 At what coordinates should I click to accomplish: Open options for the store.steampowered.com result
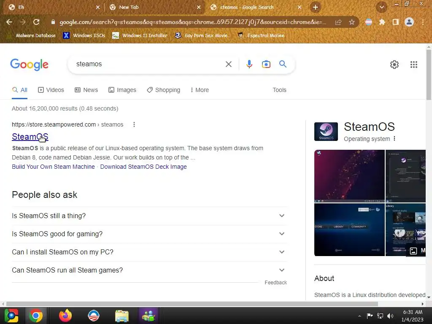coord(134,124)
